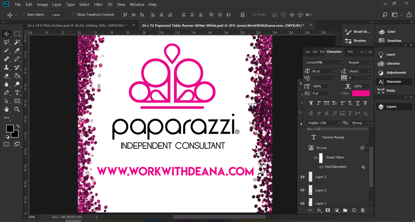Switch to the Character panel tab

pos(334,51)
